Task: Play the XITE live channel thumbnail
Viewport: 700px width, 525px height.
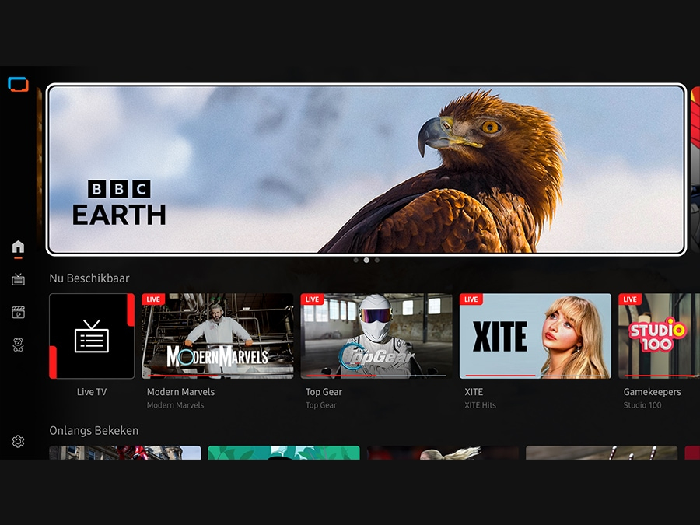Action: click(535, 336)
